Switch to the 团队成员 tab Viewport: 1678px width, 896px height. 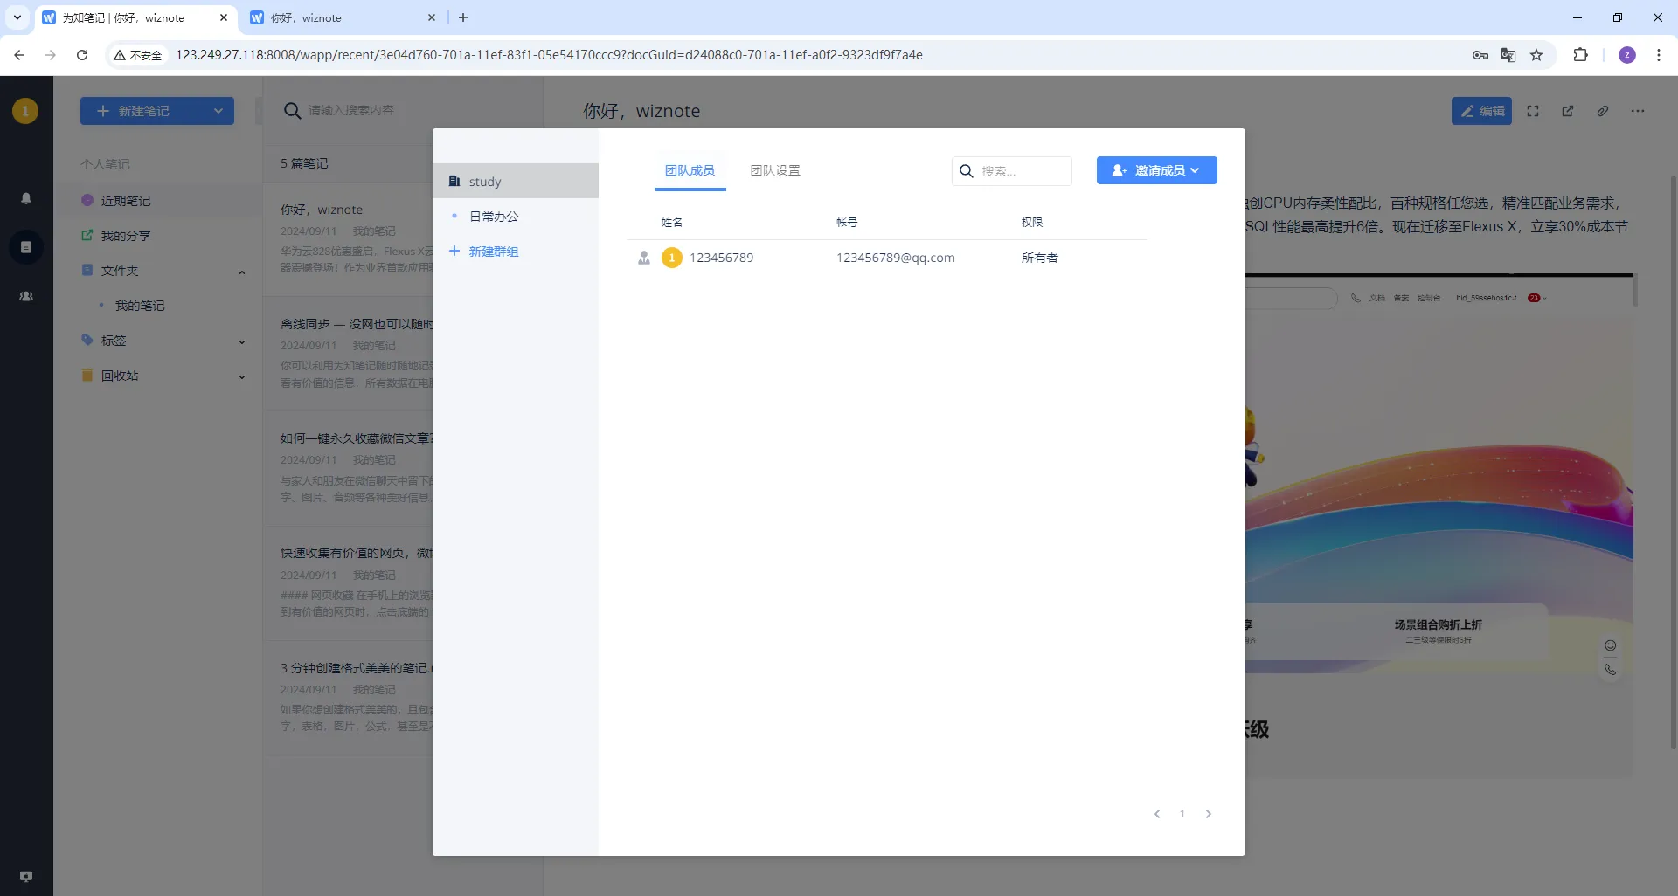690,170
